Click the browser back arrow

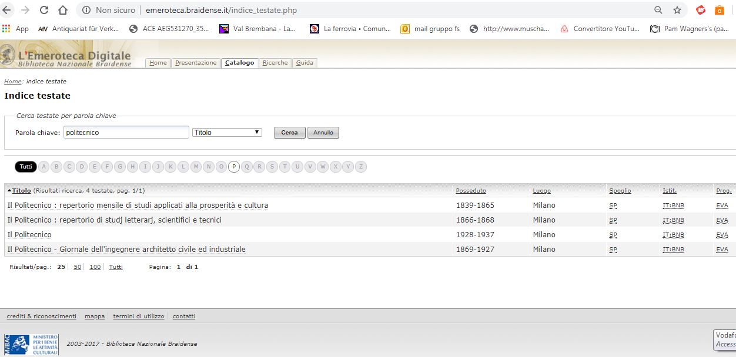tap(7, 10)
